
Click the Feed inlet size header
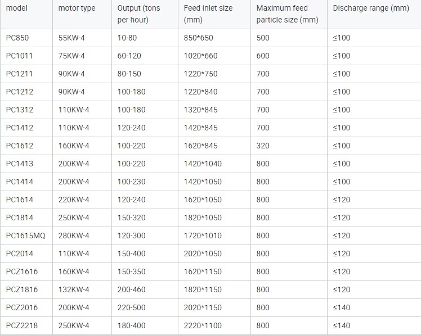(208, 14)
